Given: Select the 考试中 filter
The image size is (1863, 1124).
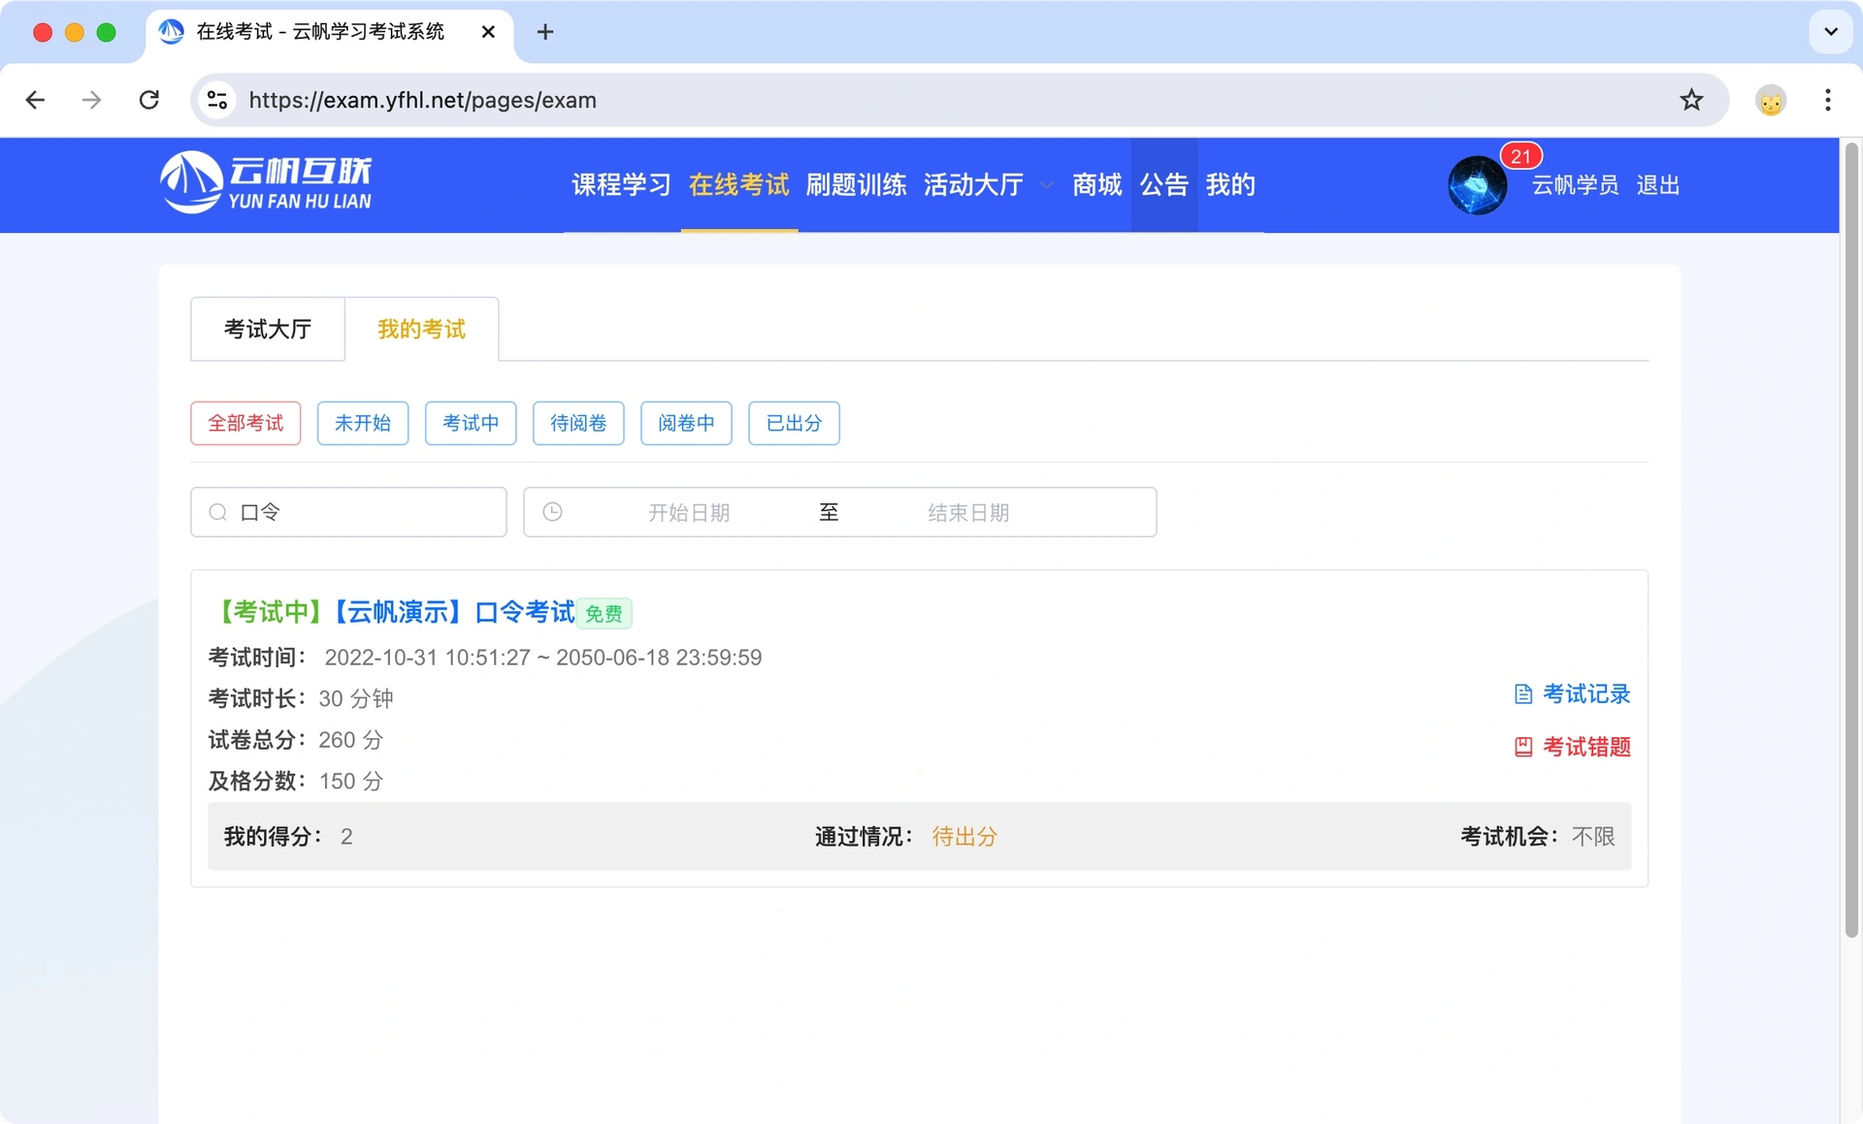Looking at the screenshot, I should (471, 423).
